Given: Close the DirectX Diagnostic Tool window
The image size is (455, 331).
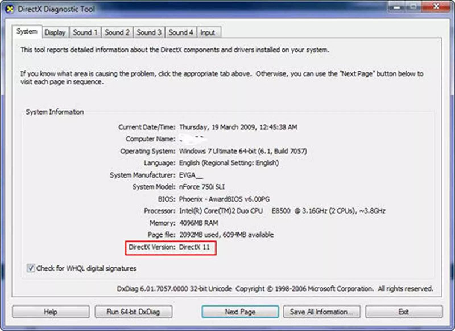Looking at the screenshot, I should click(436, 6).
